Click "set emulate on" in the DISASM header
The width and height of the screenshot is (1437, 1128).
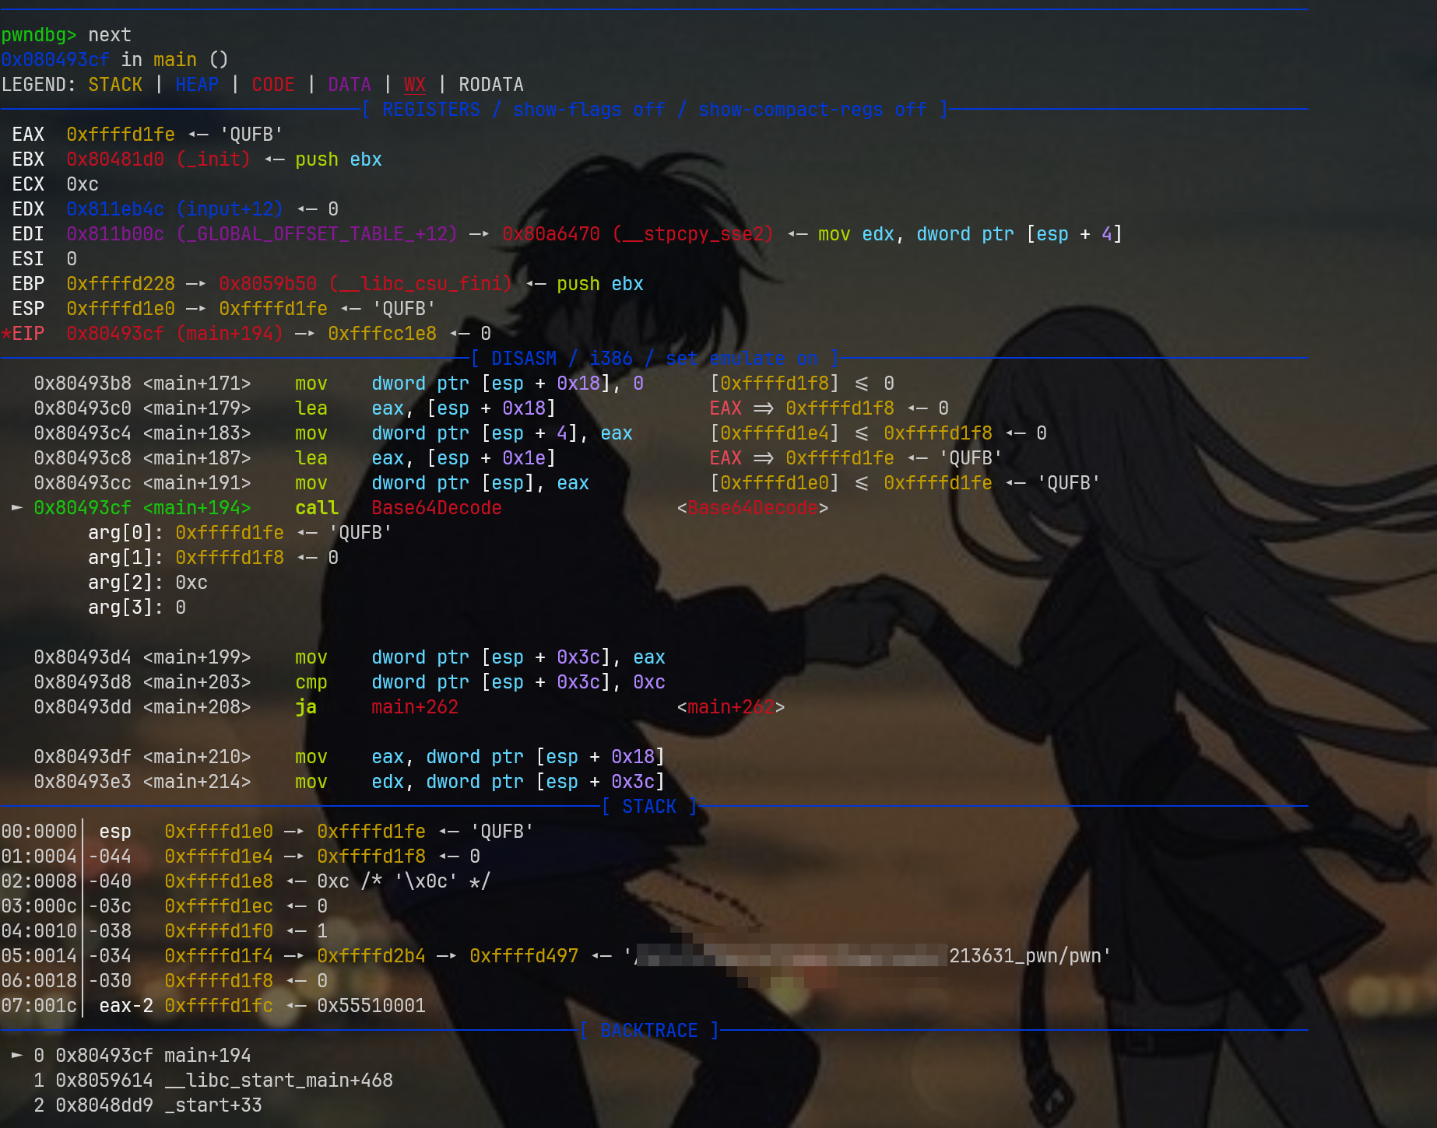pos(742,359)
